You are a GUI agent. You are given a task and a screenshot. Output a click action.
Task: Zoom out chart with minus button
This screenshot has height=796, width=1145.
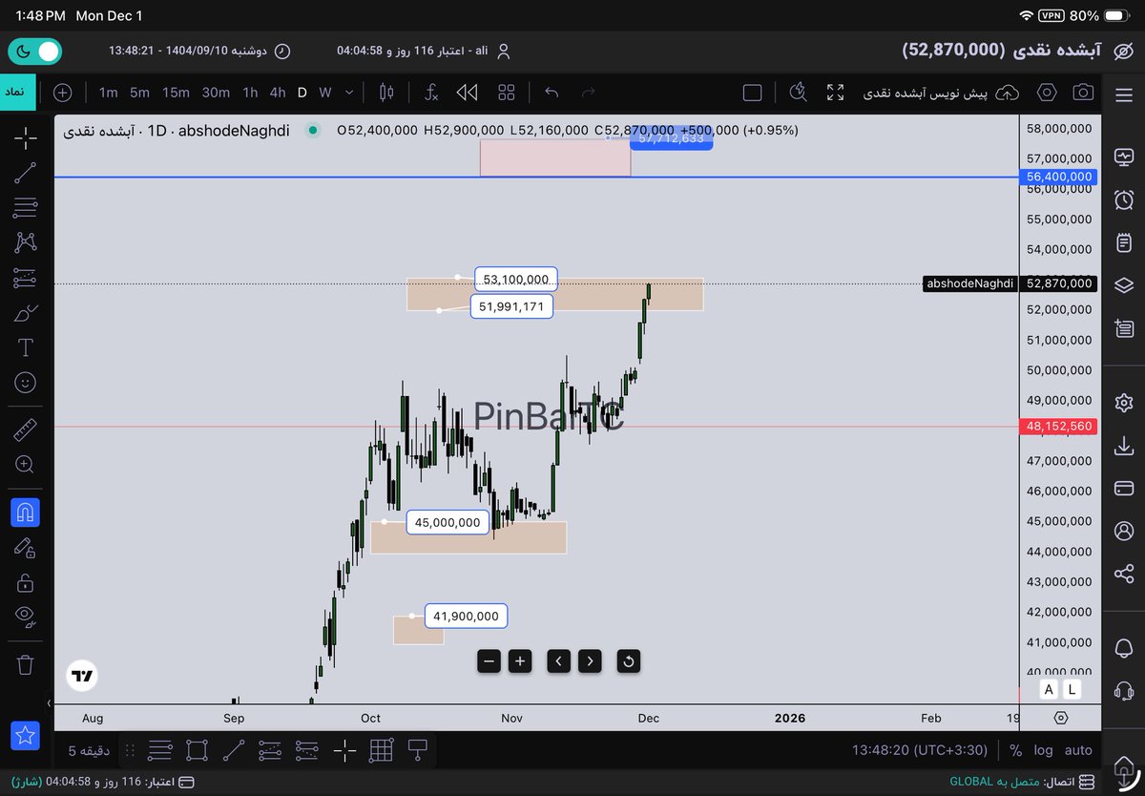[489, 660]
